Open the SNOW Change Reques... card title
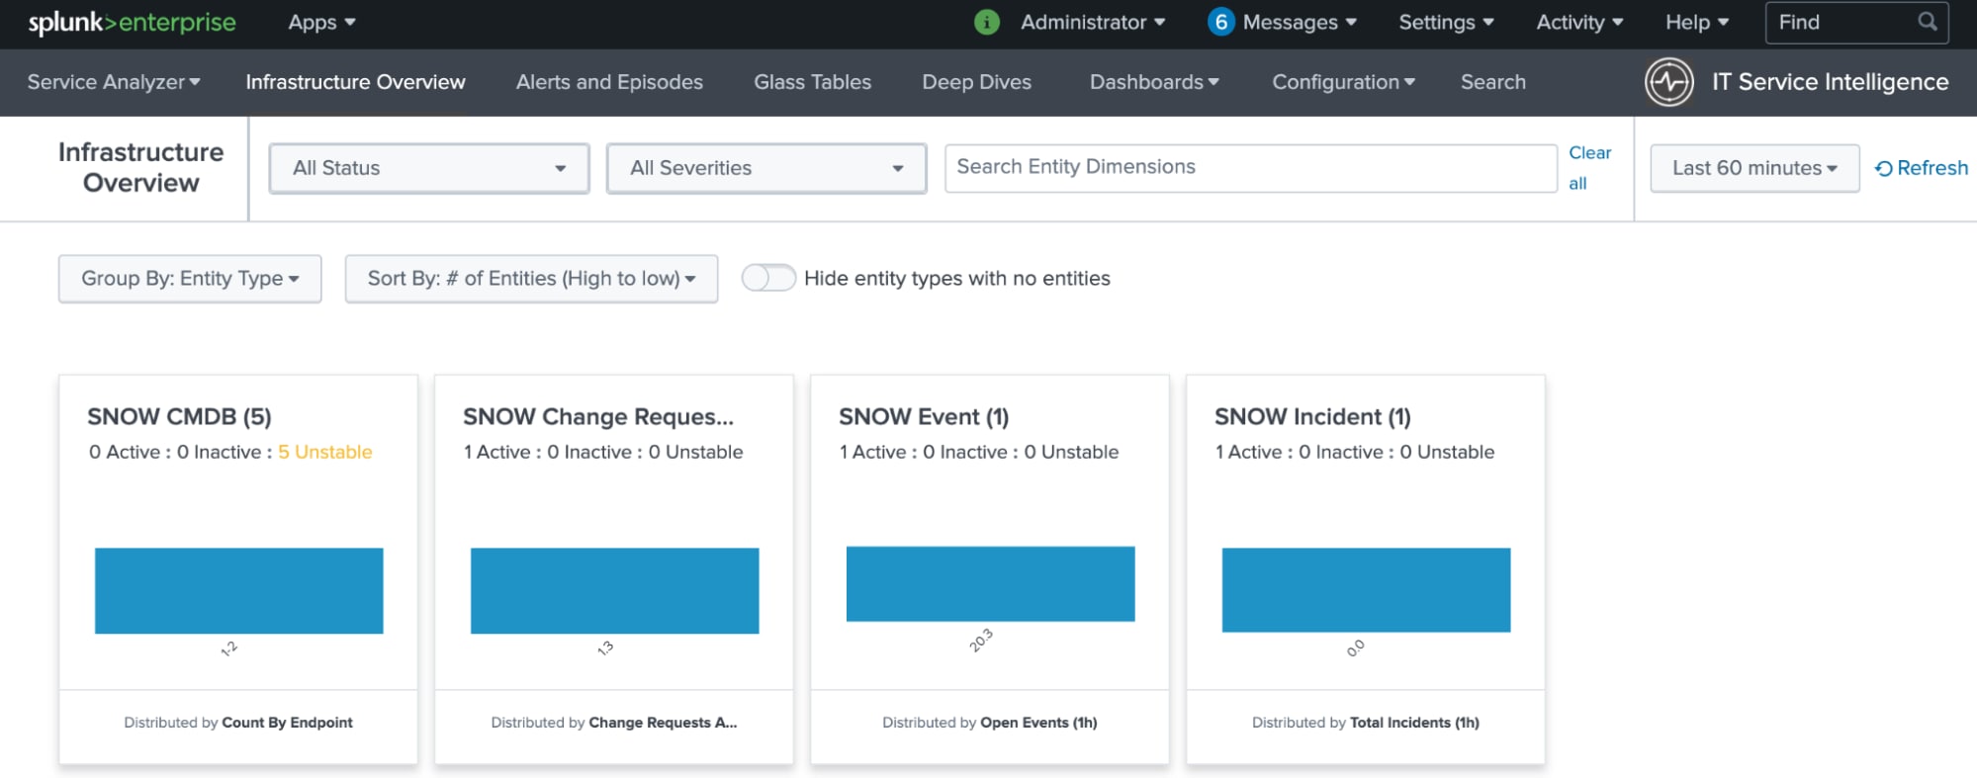Screen dimensions: 1977x778 pos(598,417)
